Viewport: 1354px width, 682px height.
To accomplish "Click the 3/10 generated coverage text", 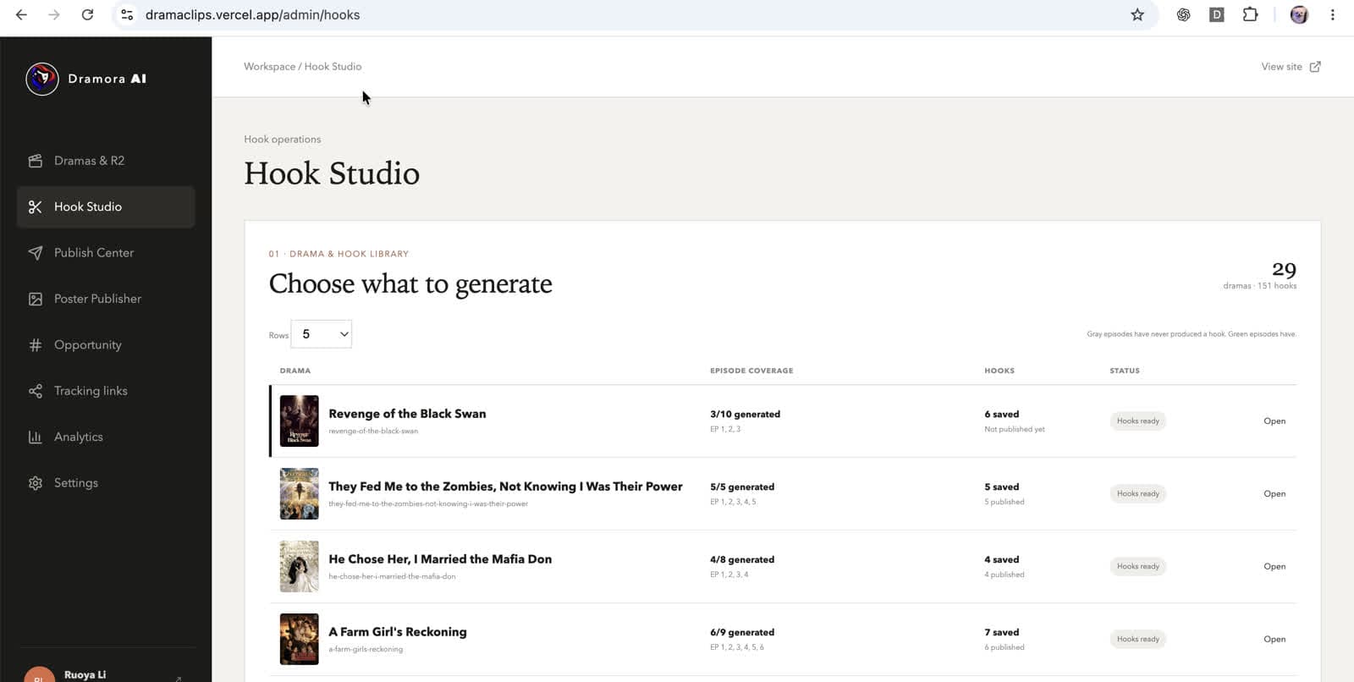I will (745, 415).
